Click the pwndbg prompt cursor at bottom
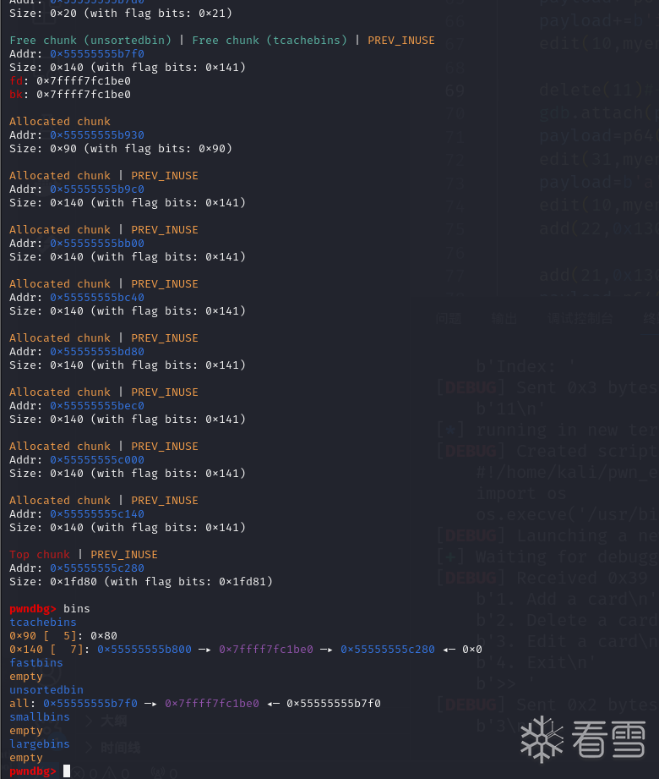 click(x=67, y=771)
